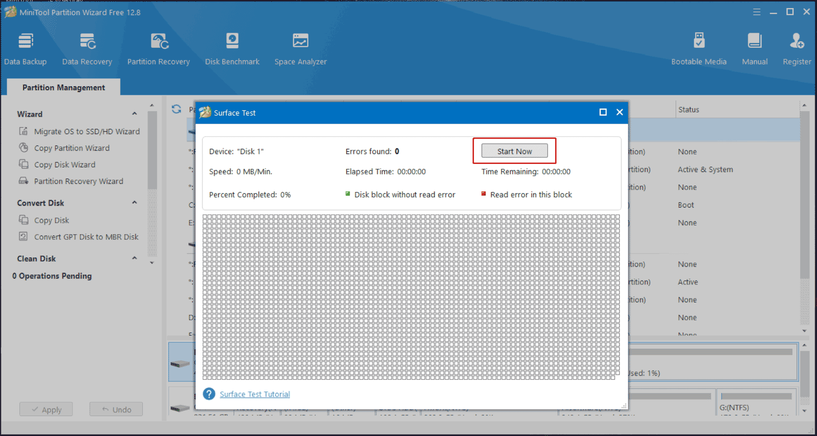Select Partition Recovery Wizard
This screenshot has height=436, width=817.
coord(78,181)
